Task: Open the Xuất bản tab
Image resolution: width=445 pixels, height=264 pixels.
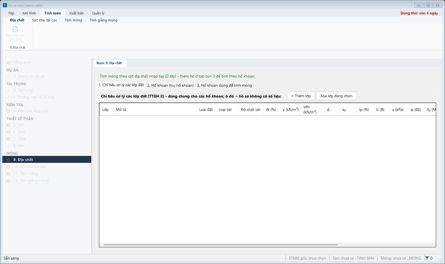Action: [x=76, y=13]
